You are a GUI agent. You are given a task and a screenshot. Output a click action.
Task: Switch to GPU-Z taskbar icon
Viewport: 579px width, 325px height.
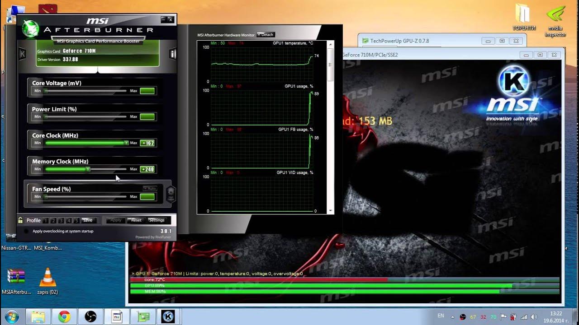click(143, 317)
